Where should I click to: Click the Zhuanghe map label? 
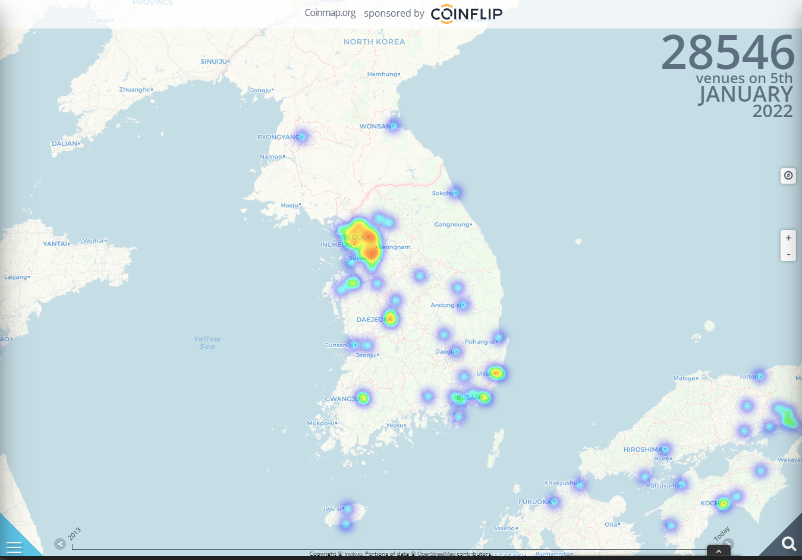pos(134,89)
